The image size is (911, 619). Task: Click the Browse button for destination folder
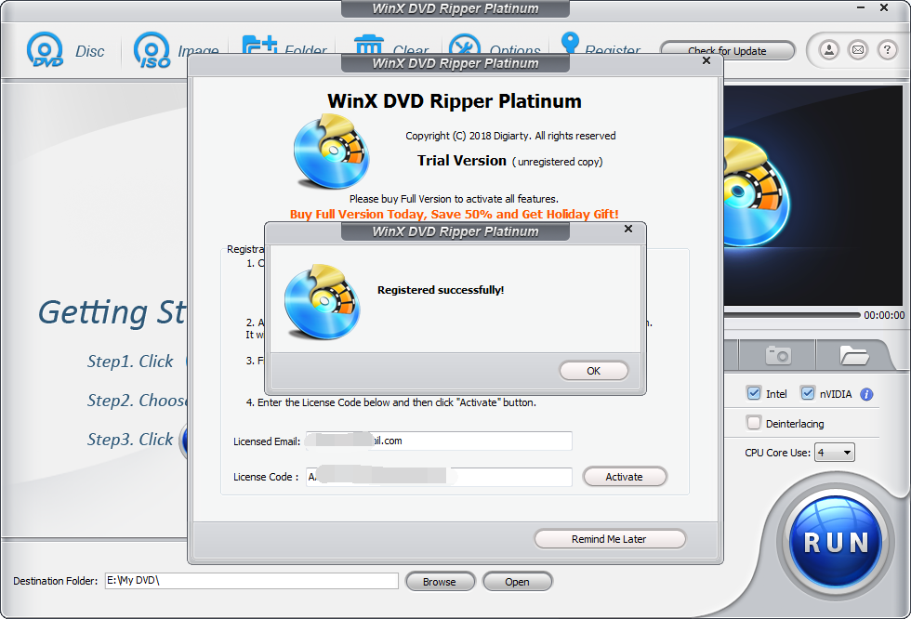[440, 581]
